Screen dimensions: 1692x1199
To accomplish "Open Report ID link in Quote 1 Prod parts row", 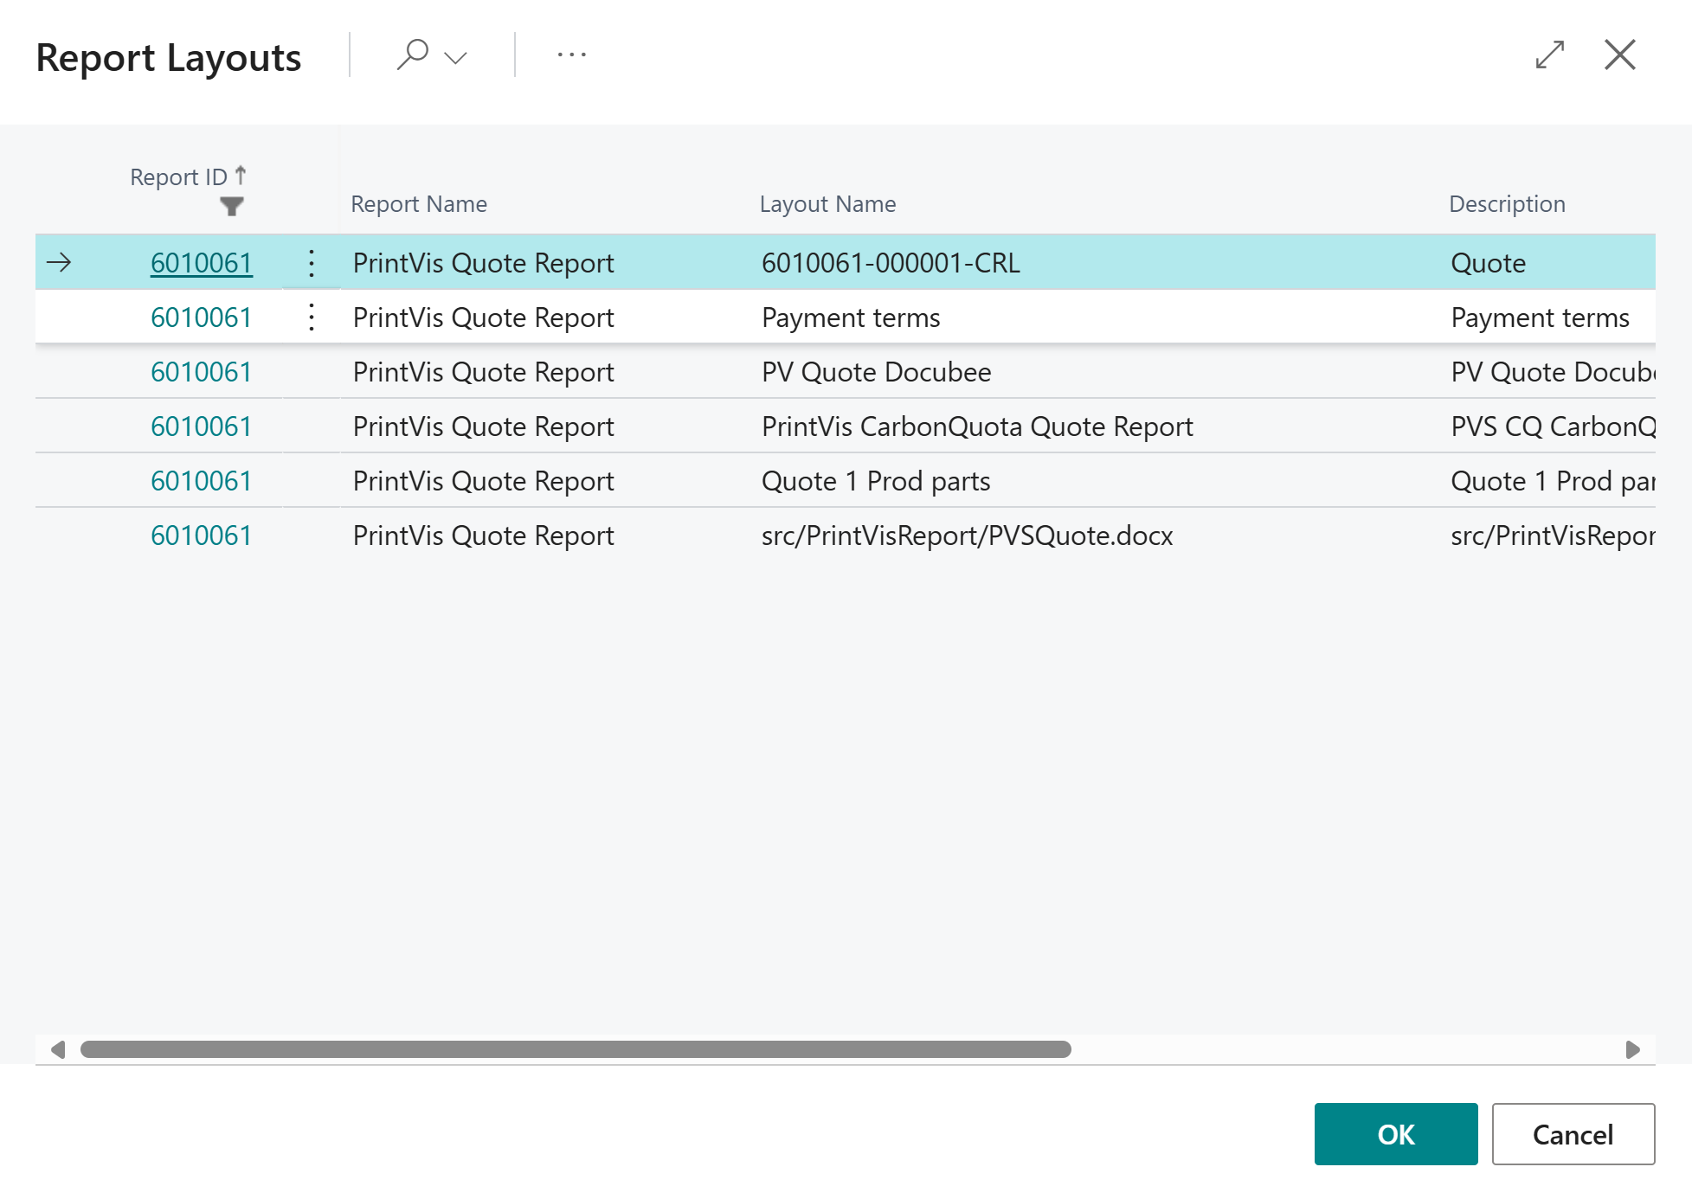I will [x=201, y=481].
